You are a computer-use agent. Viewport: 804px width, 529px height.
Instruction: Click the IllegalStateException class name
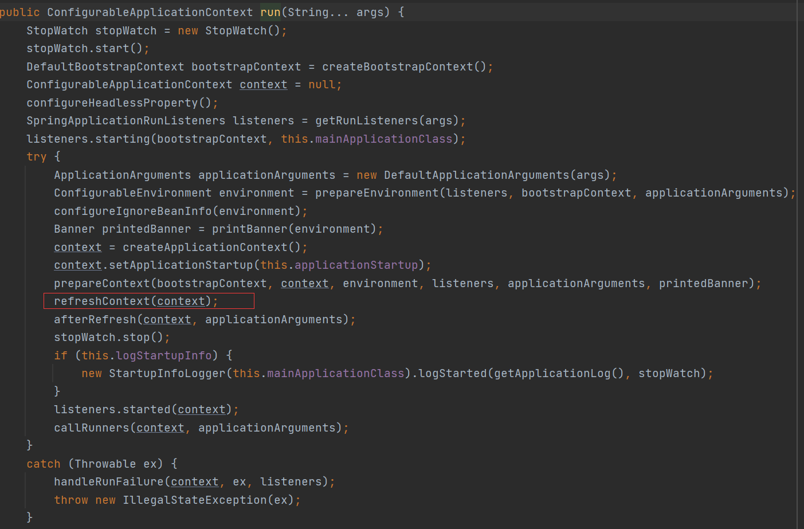(194, 500)
